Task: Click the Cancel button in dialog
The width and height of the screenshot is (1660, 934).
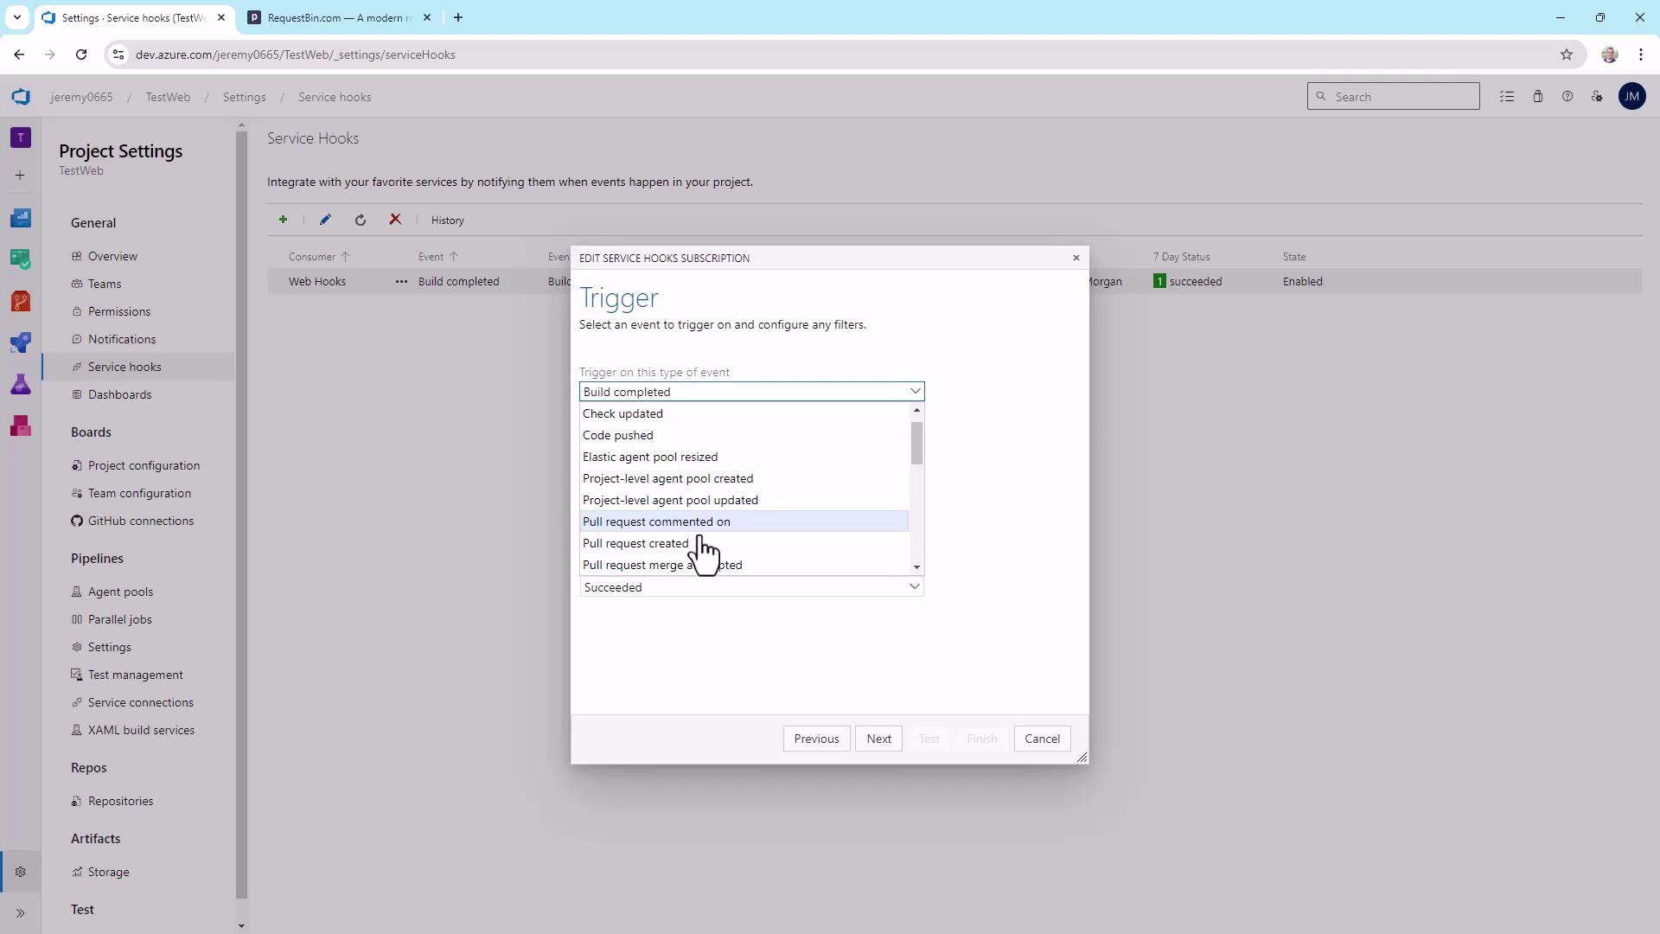Action: [x=1042, y=739]
